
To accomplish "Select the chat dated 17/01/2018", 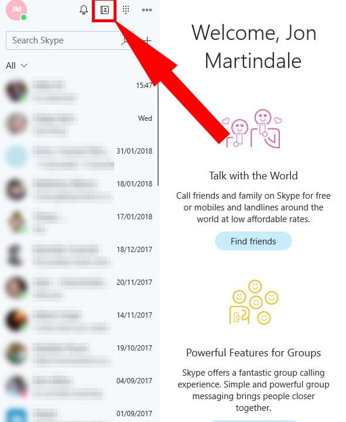I will pyautogui.click(x=79, y=223).
